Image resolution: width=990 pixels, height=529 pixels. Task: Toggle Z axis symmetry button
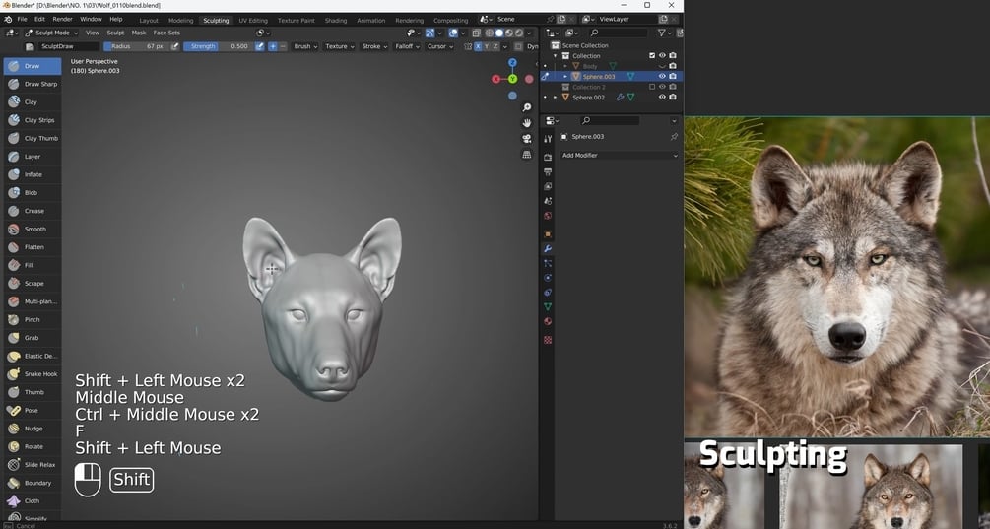click(x=495, y=46)
